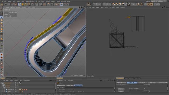Viewport: 169px width, 95px height.
Task: Click the Object Manager vertical scrollbar
Action: coord(55,87)
